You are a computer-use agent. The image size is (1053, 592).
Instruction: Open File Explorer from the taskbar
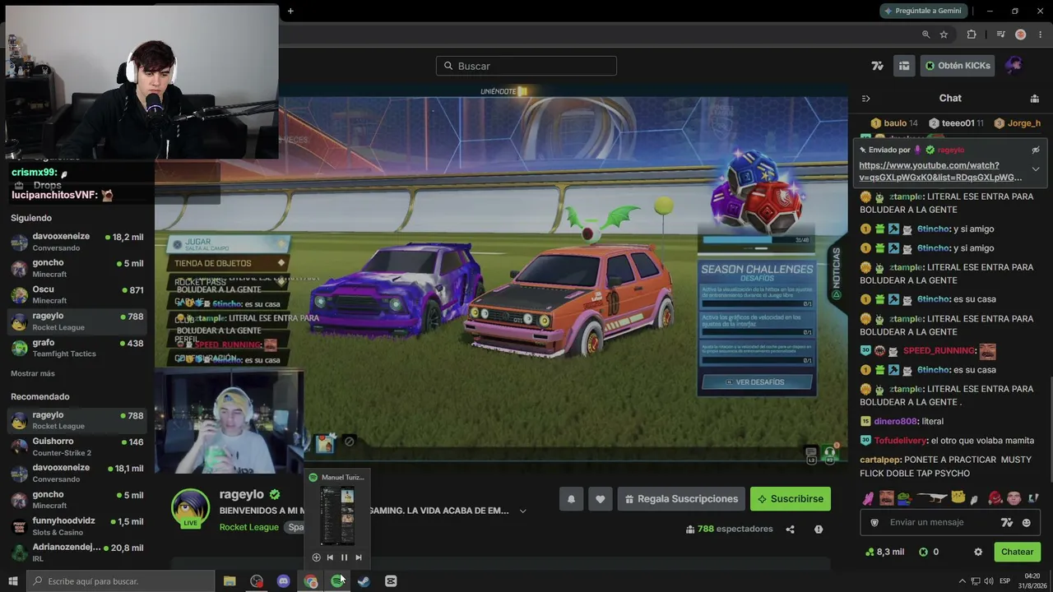(x=230, y=581)
